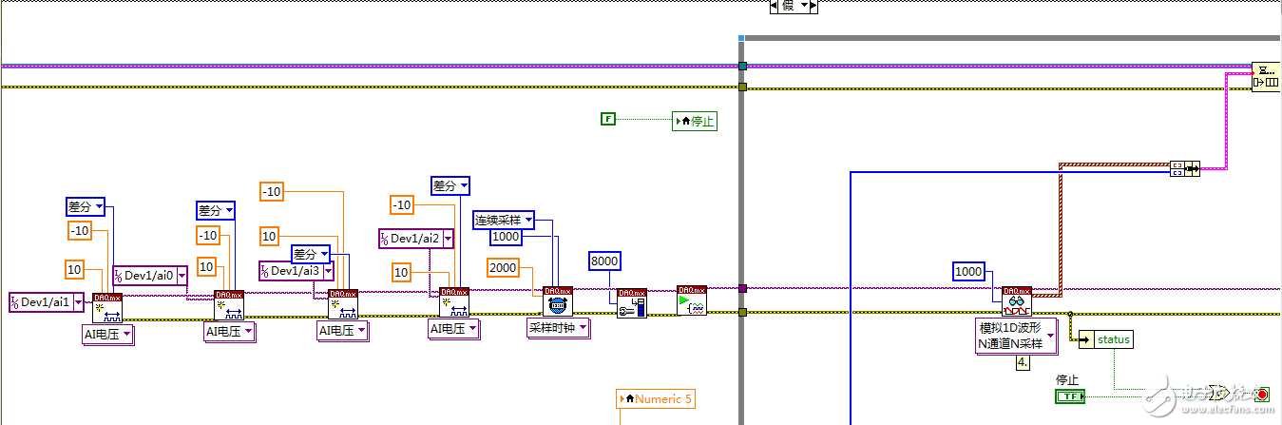Select the DAQmx Create Channel VI wired to Dev1/ai2

tap(453, 302)
